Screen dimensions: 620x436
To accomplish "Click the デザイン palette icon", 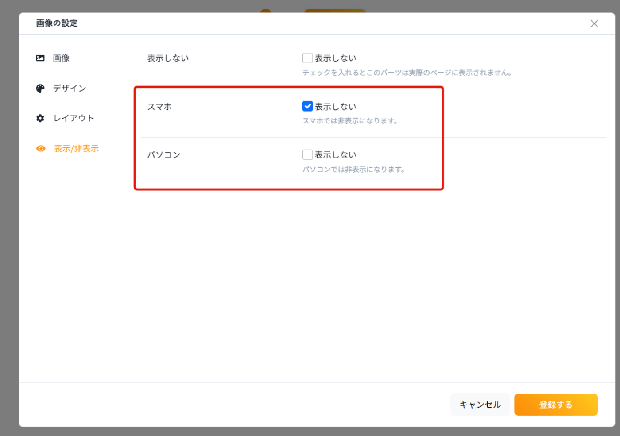I will [40, 88].
